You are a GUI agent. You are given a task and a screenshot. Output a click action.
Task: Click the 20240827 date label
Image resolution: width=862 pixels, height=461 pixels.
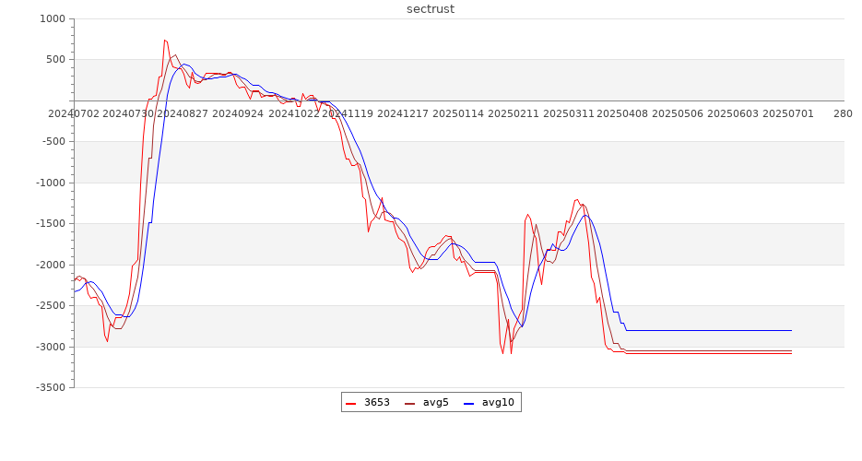(183, 113)
